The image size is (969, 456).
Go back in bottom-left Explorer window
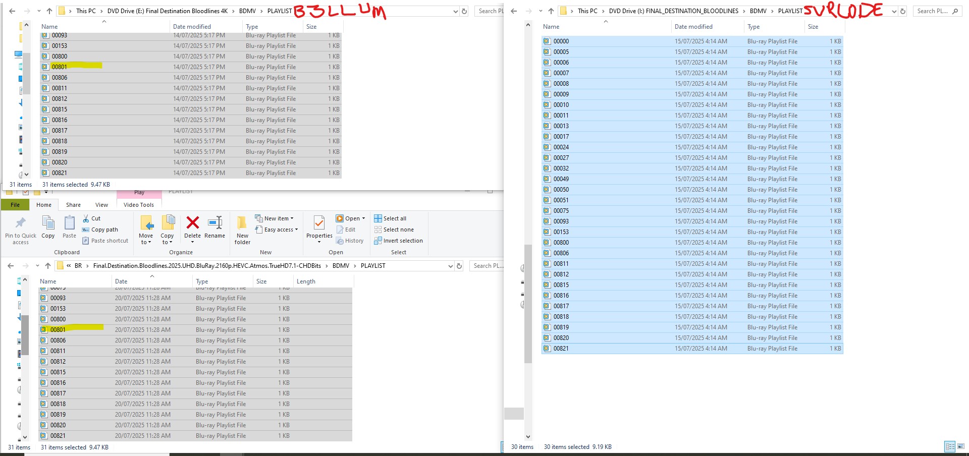click(x=11, y=266)
